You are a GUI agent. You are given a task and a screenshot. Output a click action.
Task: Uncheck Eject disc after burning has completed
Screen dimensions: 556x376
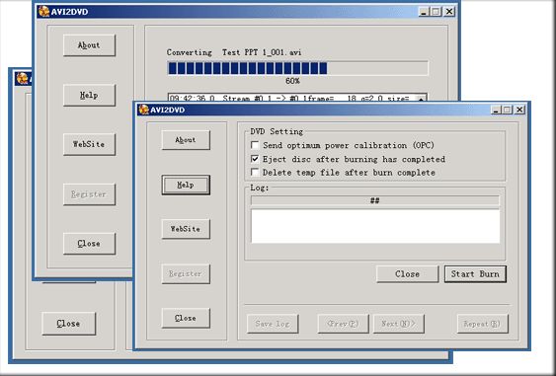(x=255, y=159)
